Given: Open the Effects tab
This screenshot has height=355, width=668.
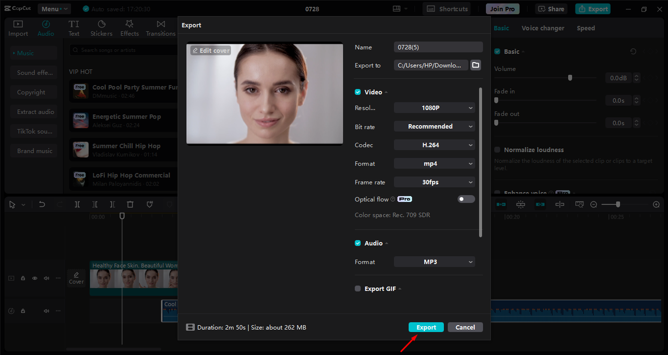Looking at the screenshot, I should tap(129, 28).
